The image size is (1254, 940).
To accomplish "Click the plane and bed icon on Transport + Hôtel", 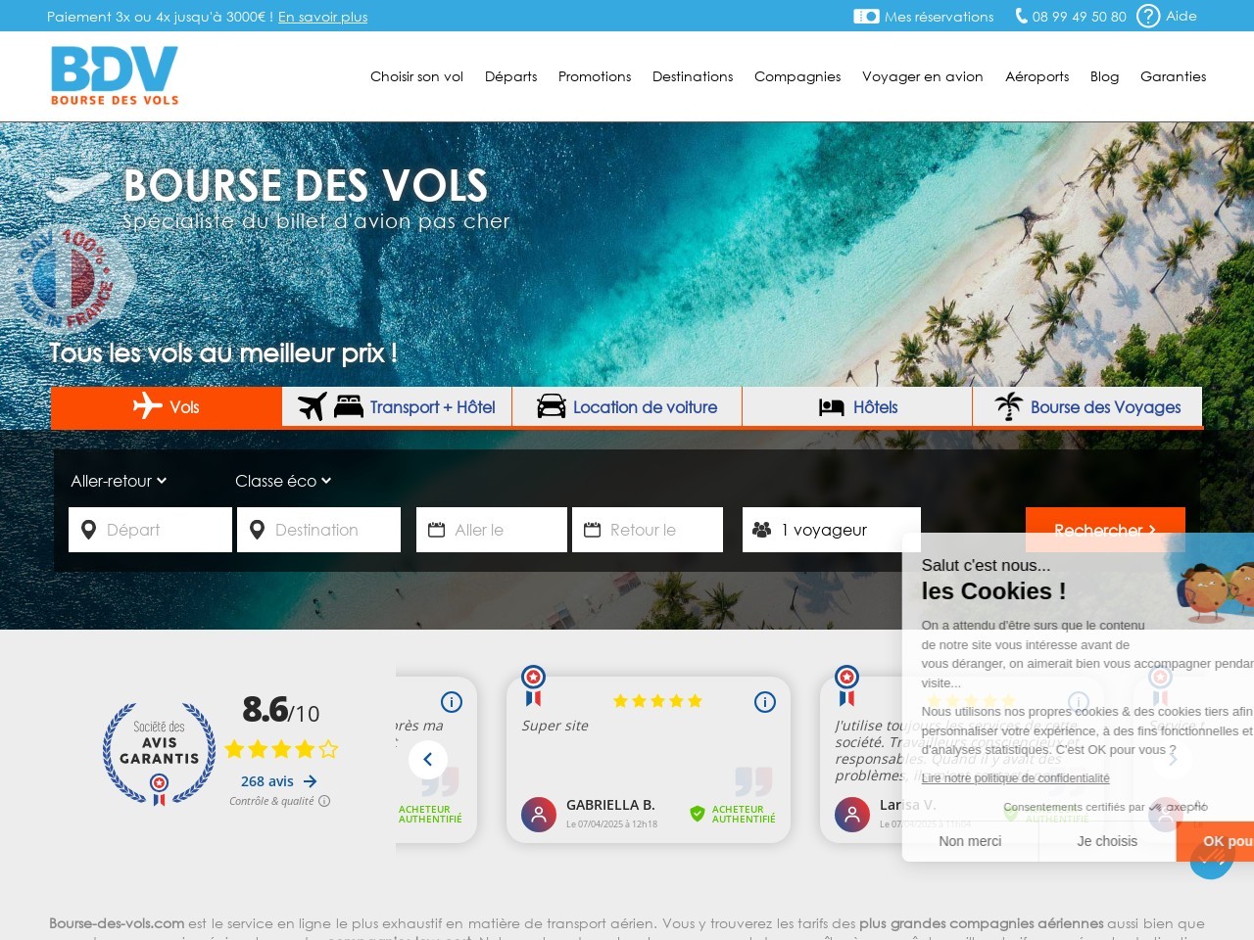I will click(330, 406).
